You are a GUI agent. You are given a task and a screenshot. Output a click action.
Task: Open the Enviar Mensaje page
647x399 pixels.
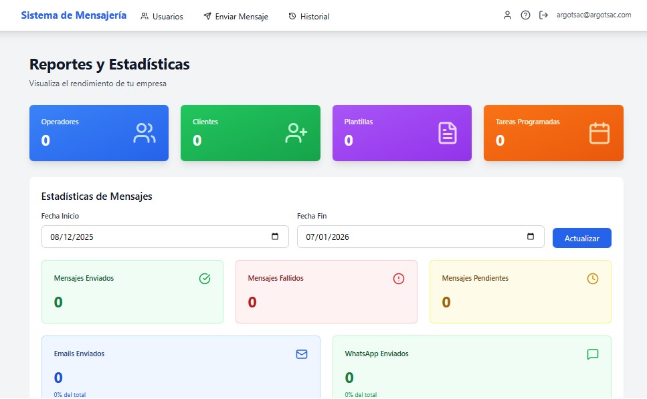(x=236, y=16)
